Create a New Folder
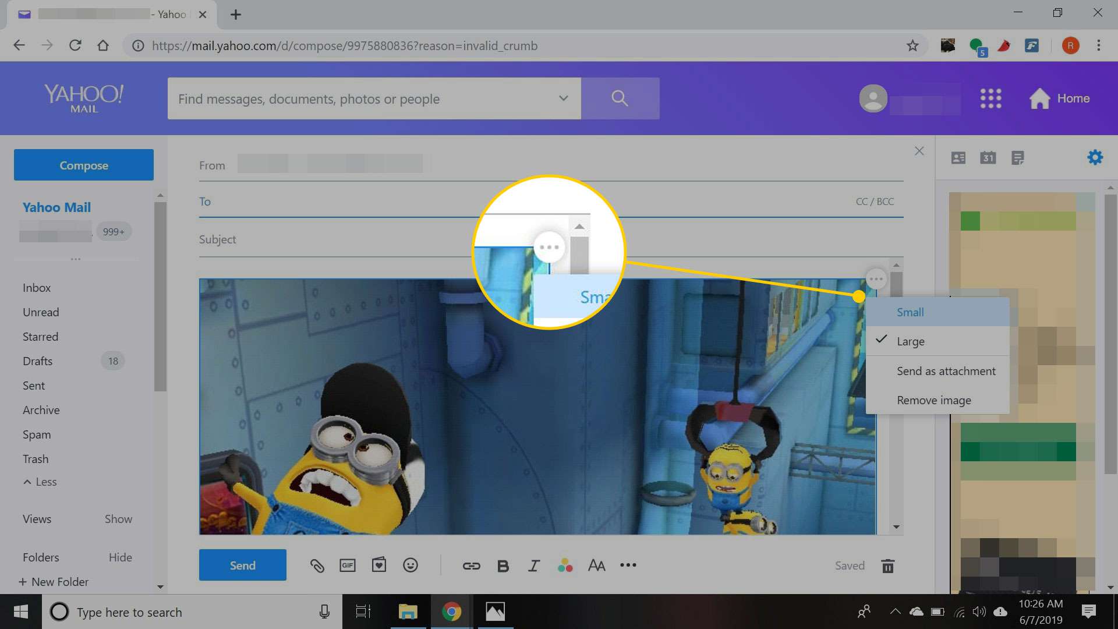Viewport: 1118px width, 629px height. [54, 582]
